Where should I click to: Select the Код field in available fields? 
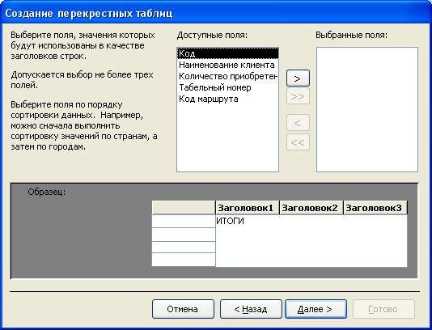pyautogui.click(x=227, y=53)
